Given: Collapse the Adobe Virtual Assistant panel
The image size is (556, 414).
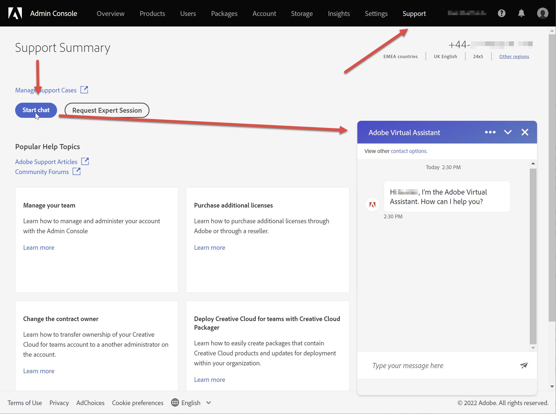Looking at the screenshot, I should [x=507, y=132].
